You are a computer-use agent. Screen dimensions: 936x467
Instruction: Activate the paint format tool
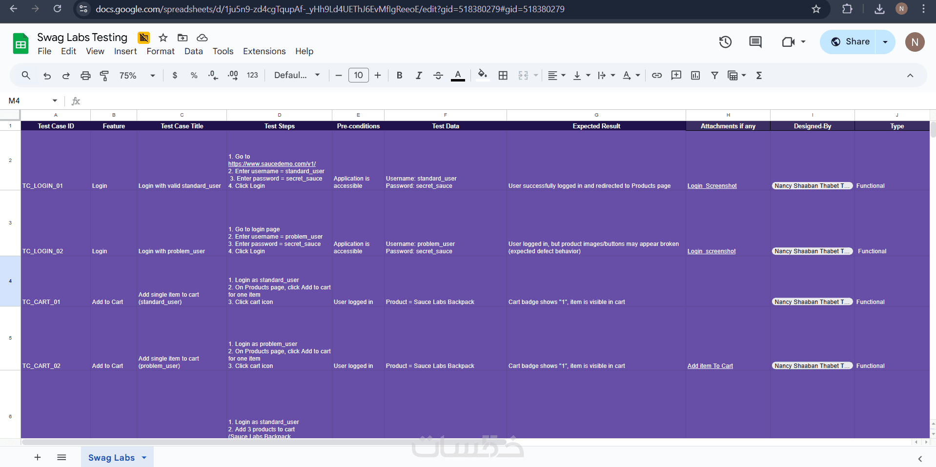click(x=104, y=75)
